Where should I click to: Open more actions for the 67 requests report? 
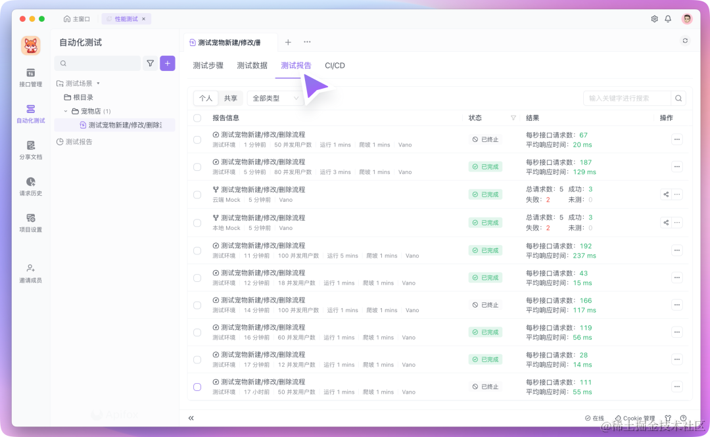[x=677, y=139]
